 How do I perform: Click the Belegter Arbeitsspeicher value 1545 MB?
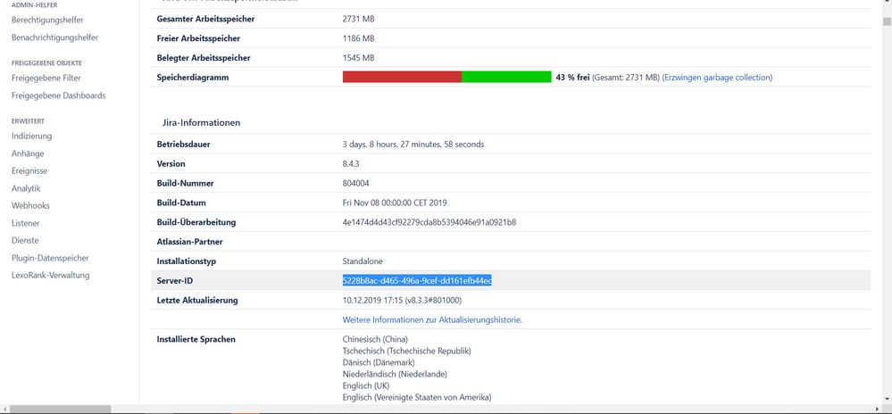(358, 58)
